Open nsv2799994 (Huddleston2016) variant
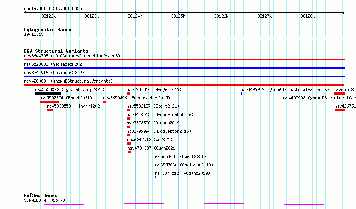Image resolution: width=356 pixels, height=209 pixels. click(159, 131)
